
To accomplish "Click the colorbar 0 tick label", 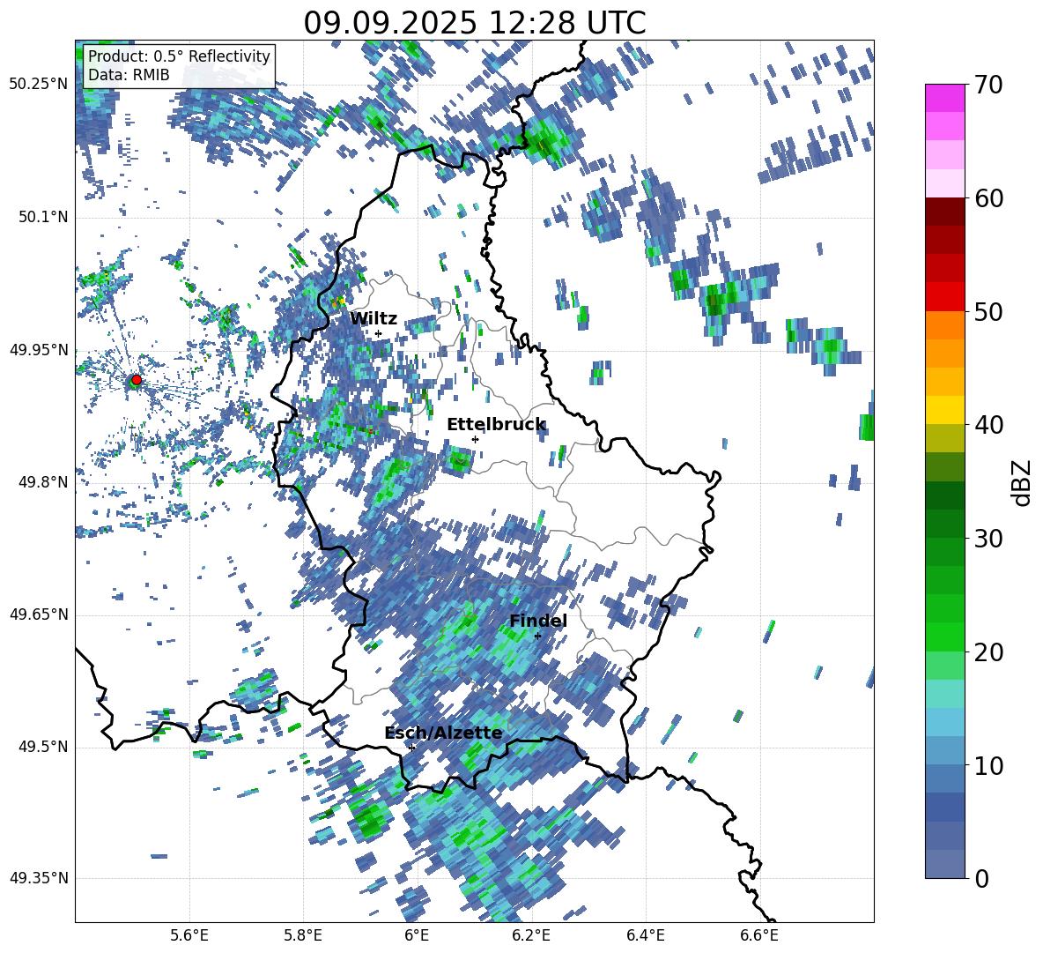I will click(x=981, y=879).
